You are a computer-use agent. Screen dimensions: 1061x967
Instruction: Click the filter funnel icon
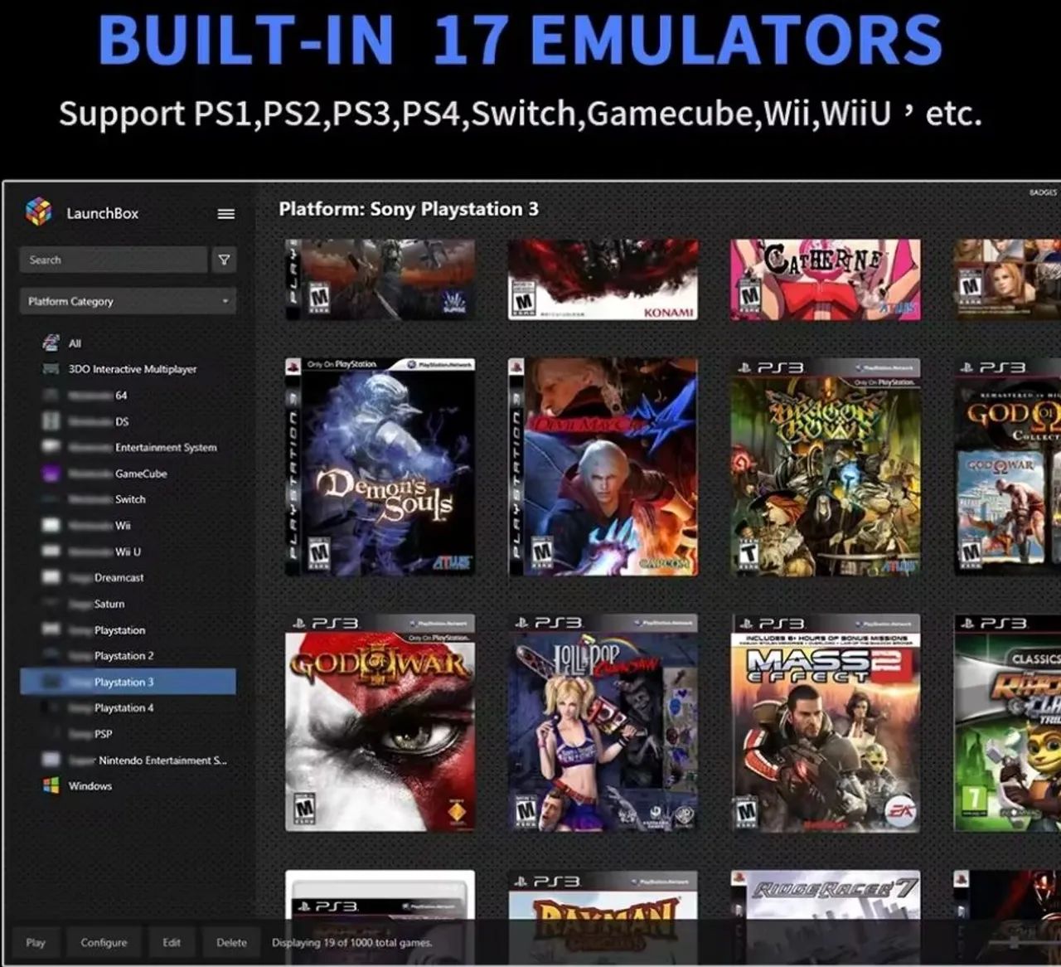click(224, 260)
